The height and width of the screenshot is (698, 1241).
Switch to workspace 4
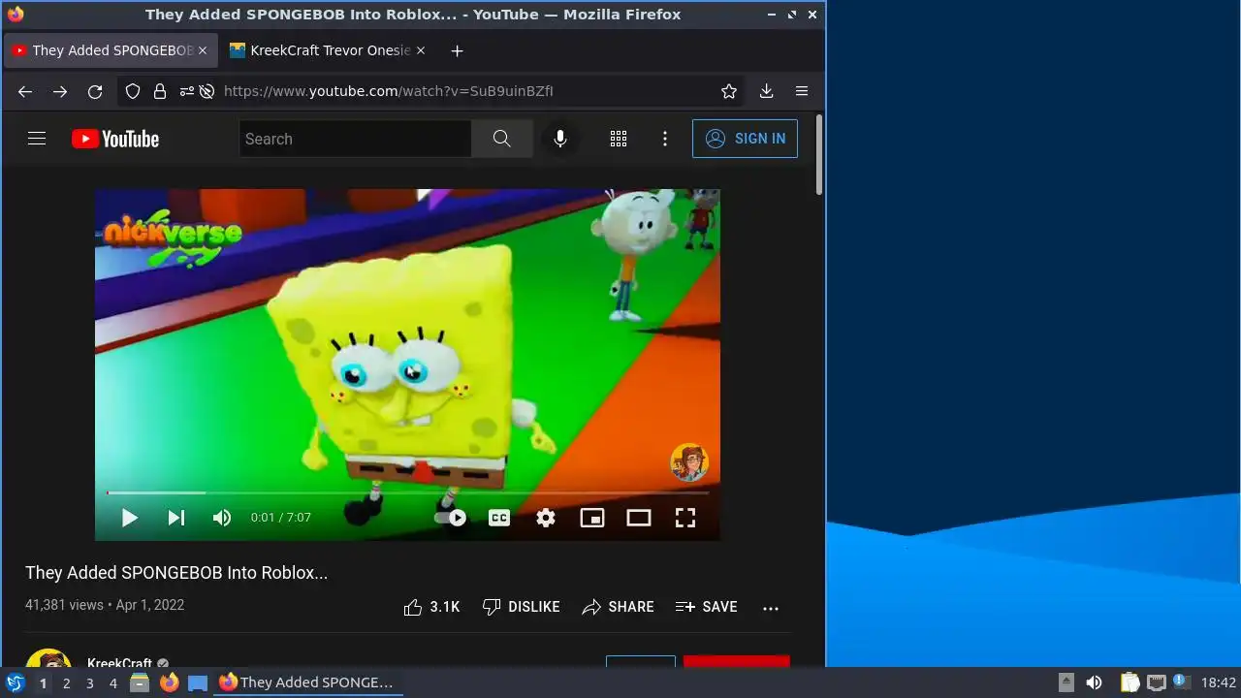point(112,683)
